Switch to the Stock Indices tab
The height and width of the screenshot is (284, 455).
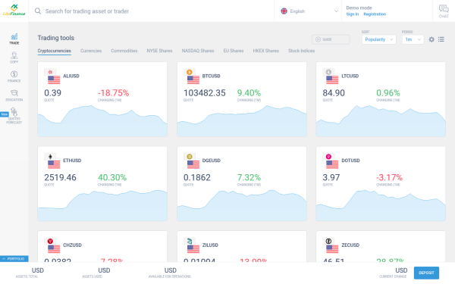click(302, 51)
